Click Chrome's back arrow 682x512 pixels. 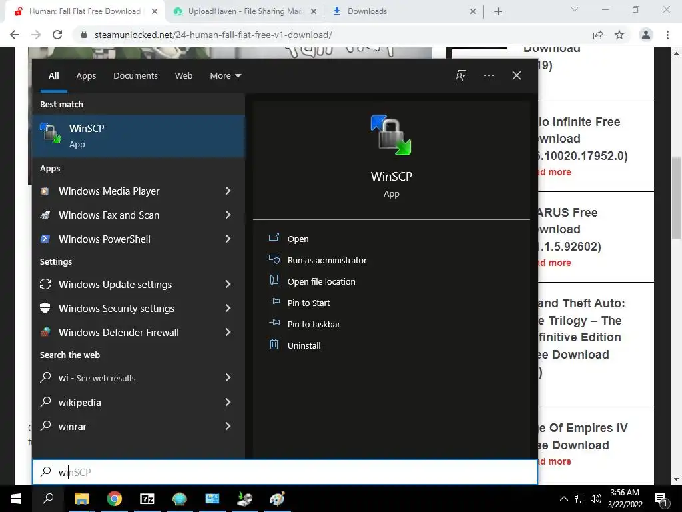click(15, 35)
